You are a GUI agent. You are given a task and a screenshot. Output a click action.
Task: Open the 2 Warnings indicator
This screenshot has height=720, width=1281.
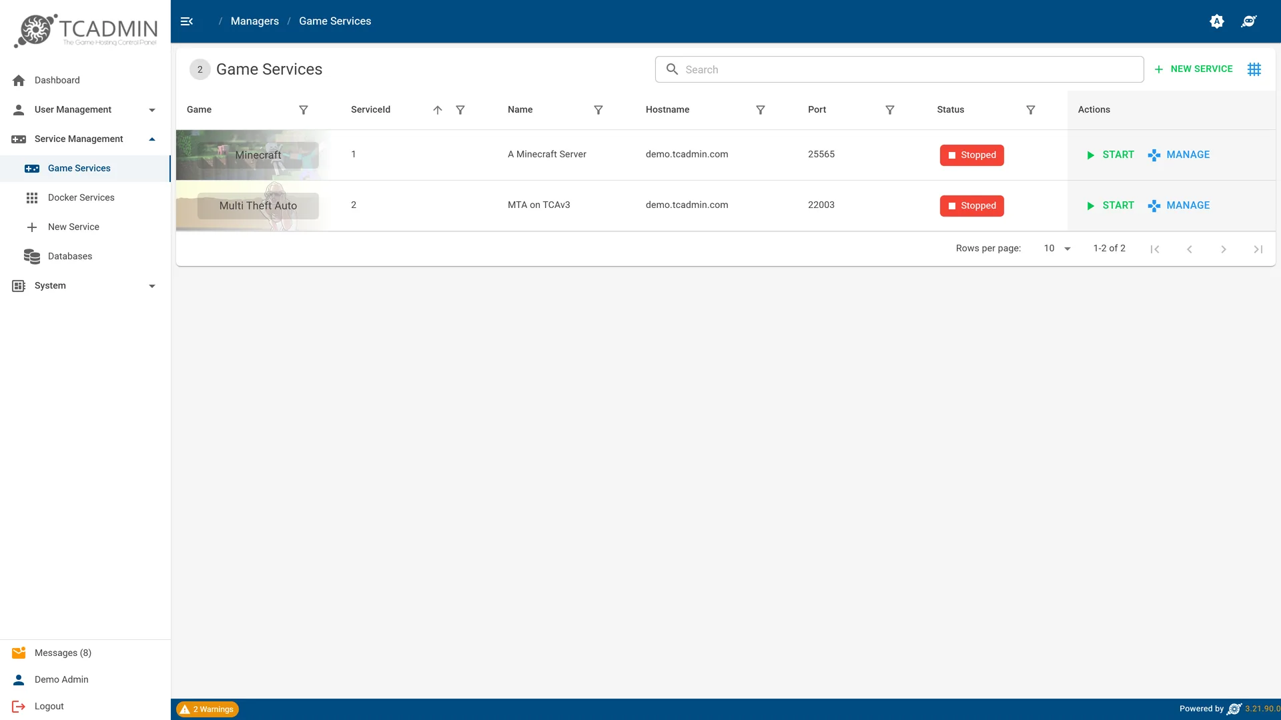[x=207, y=709]
